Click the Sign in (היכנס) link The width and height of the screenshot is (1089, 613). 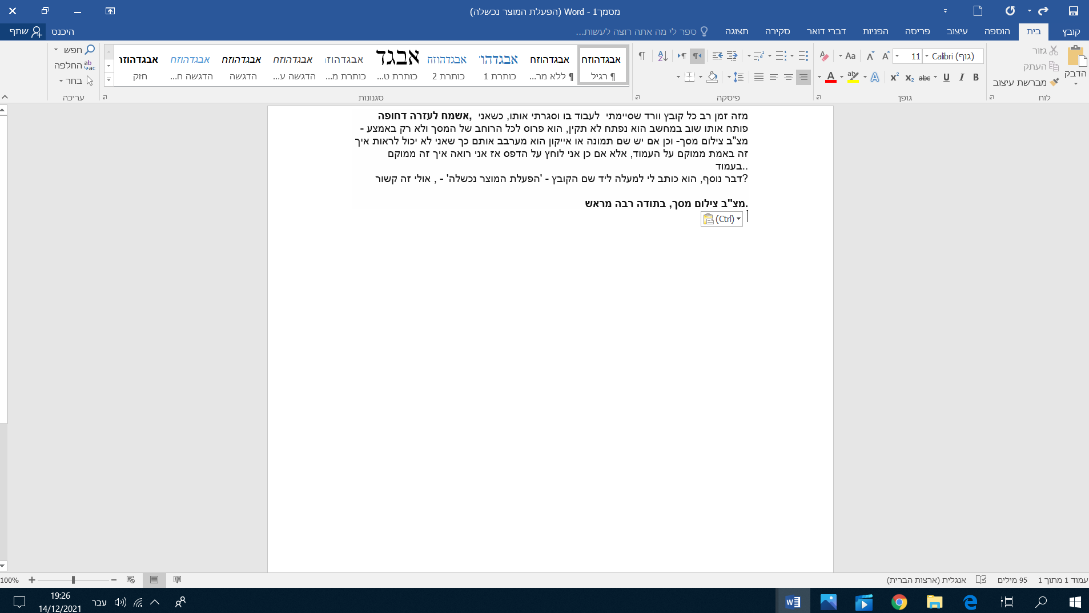click(63, 31)
